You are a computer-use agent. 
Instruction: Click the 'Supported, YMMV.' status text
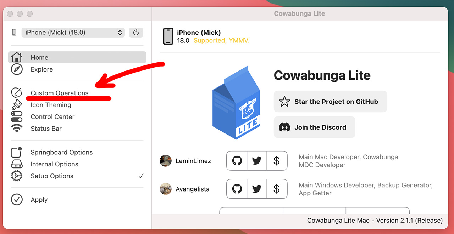pos(222,41)
